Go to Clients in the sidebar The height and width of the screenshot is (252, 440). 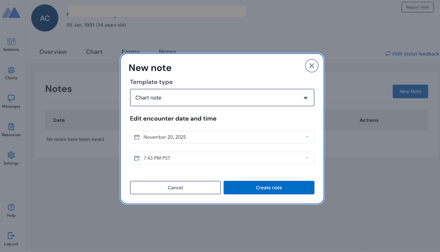pyautogui.click(x=11, y=70)
